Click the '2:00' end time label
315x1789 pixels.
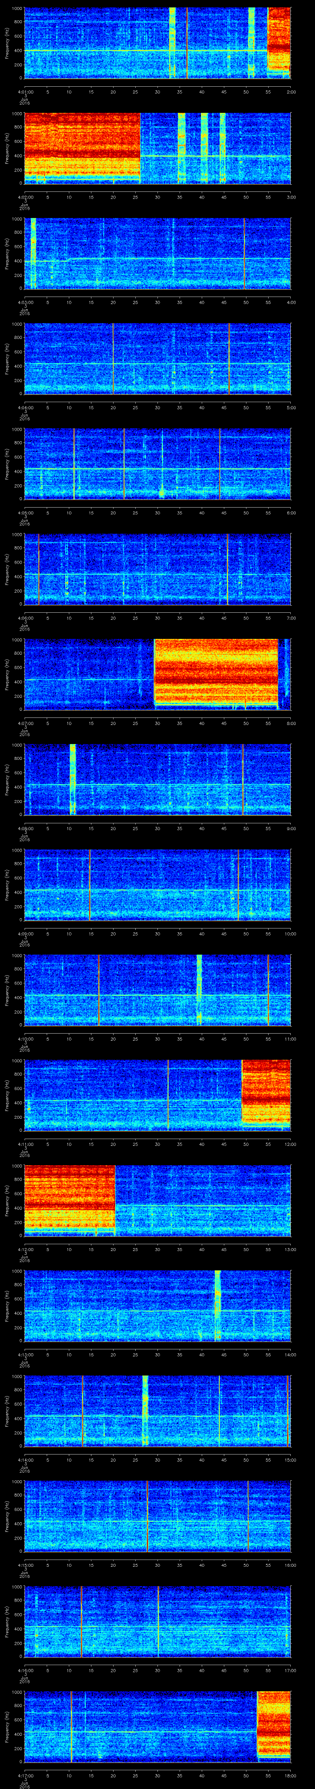point(291,92)
